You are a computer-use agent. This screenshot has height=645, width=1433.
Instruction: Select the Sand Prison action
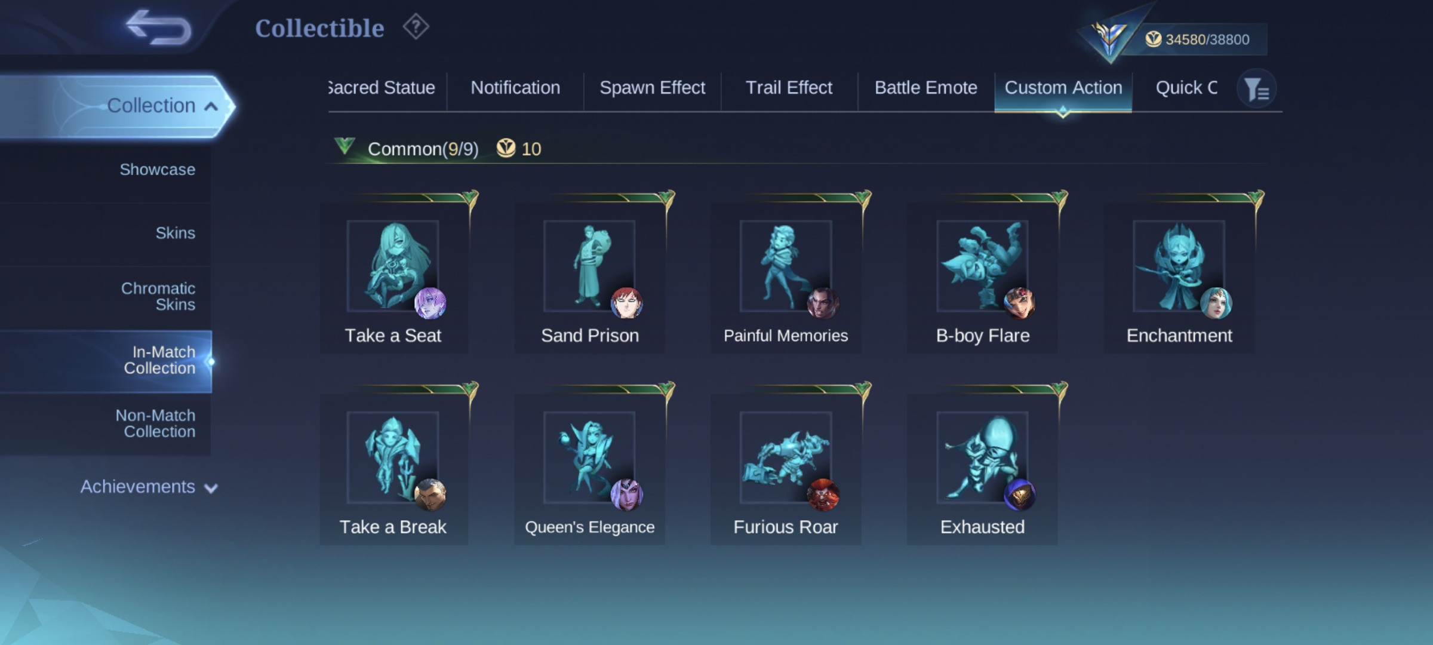590,278
